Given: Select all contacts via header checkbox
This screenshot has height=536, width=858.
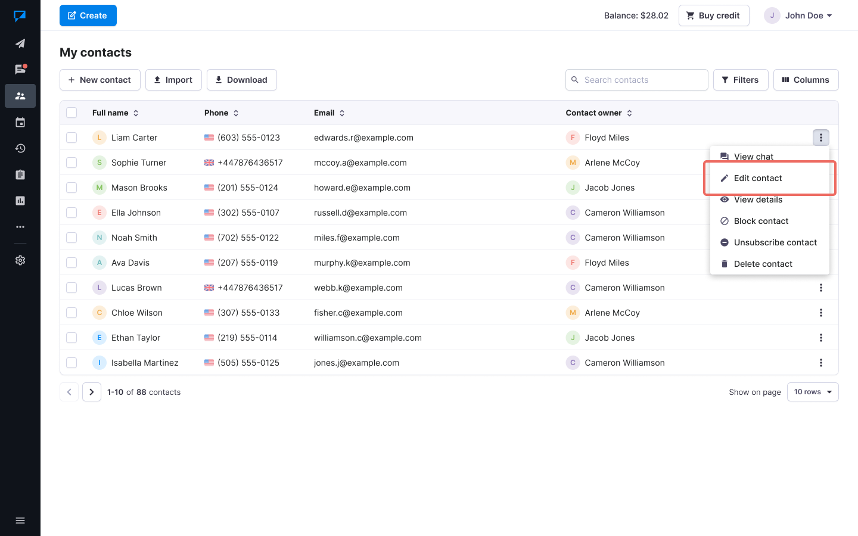Looking at the screenshot, I should coord(71,113).
